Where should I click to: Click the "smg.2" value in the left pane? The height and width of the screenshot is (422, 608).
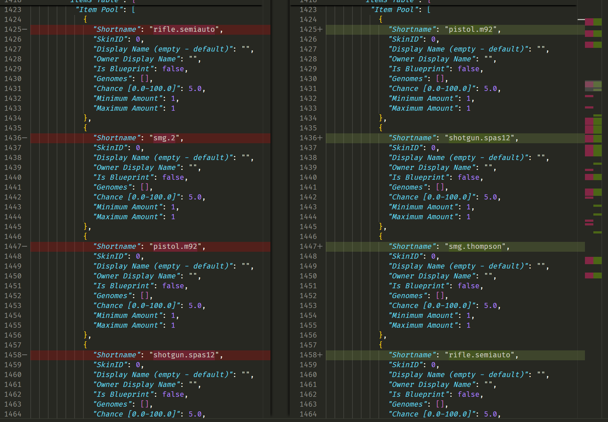(164, 138)
